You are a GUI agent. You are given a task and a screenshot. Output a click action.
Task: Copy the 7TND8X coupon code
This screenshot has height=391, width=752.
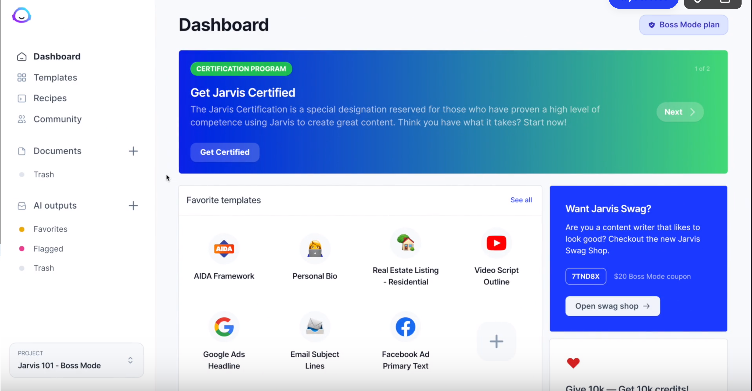[586, 276]
